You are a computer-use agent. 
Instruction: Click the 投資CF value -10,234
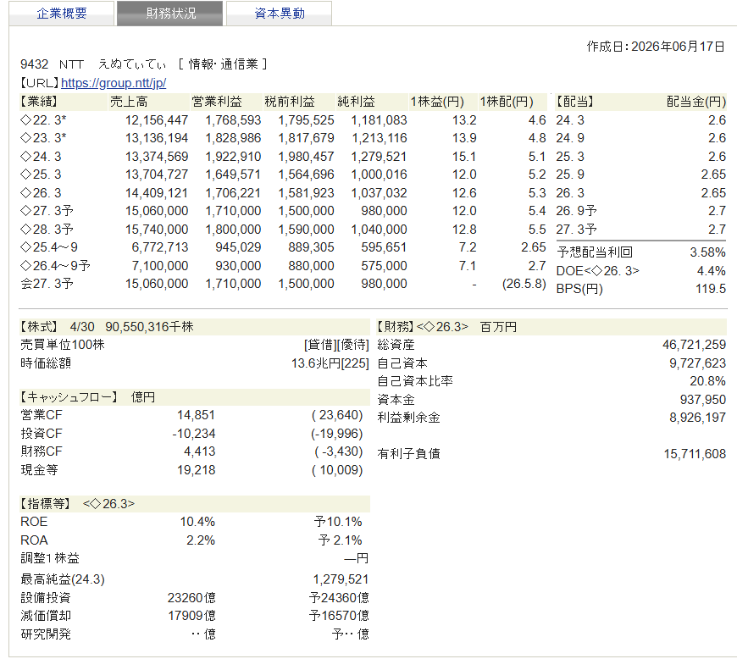tap(194, 434)
